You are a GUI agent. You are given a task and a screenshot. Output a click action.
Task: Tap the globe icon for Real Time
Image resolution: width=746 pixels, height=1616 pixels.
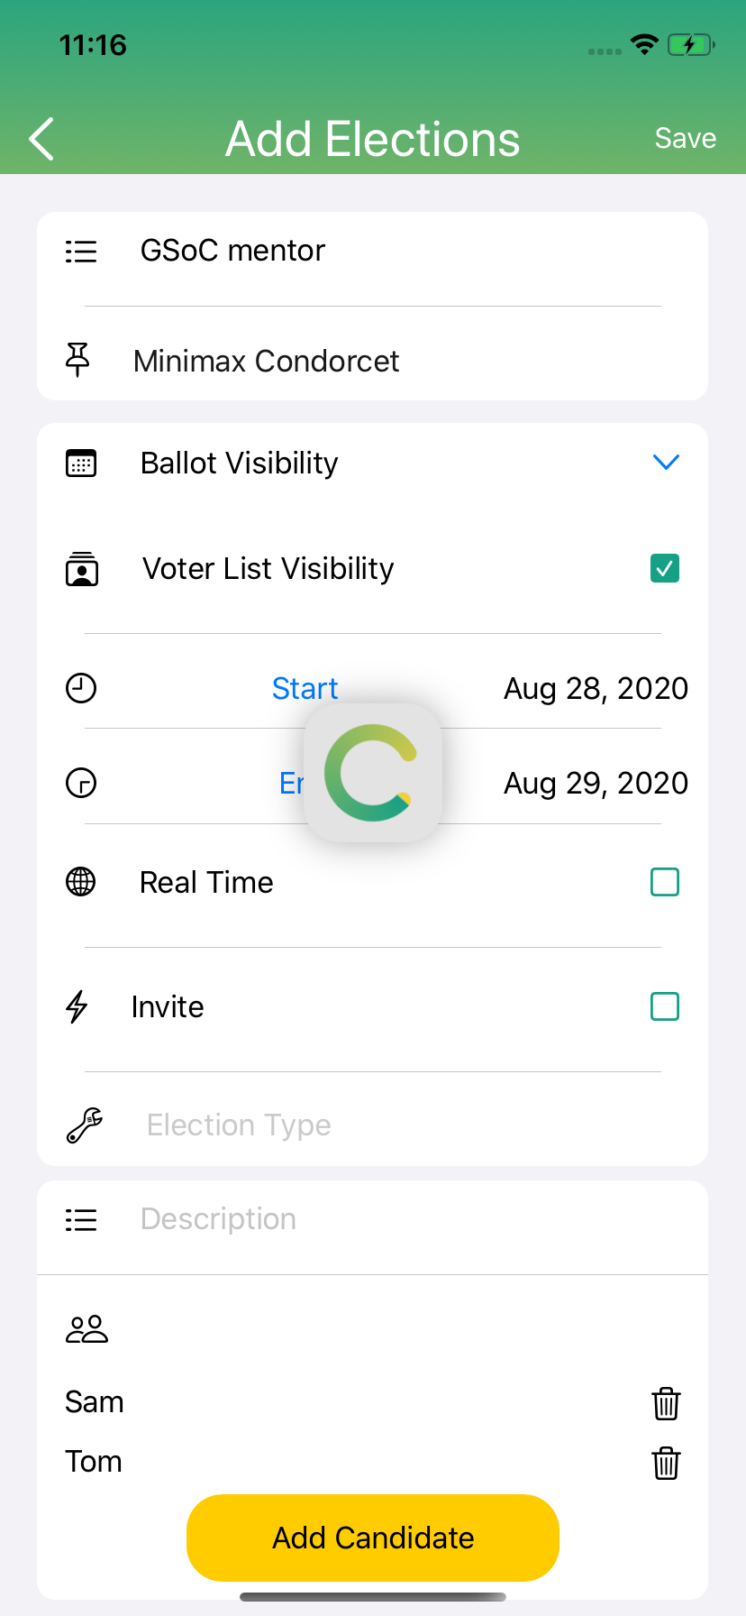click(81, 882)
